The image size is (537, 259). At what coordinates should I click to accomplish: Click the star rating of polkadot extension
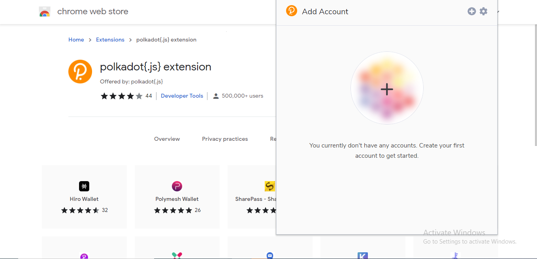[122, 96]
